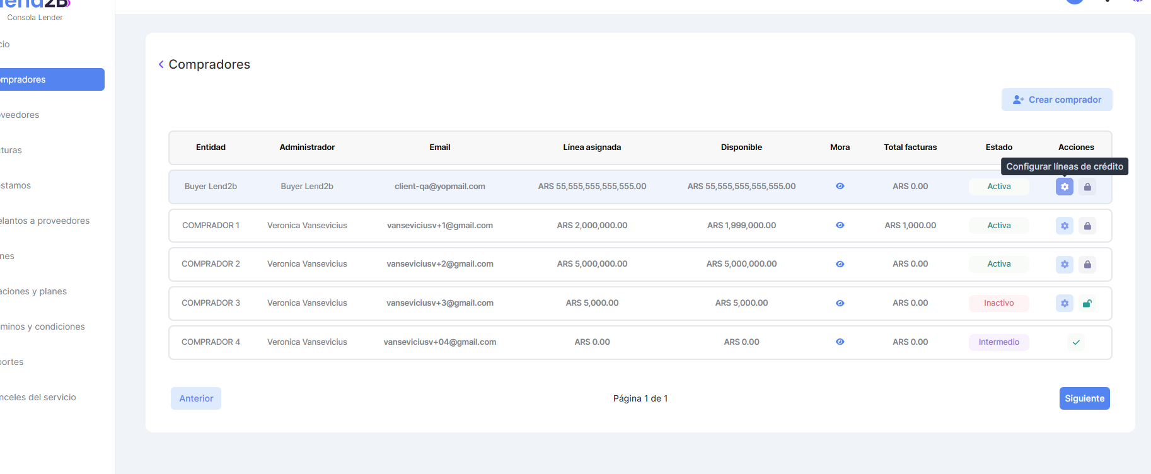
Task: Click the lock icon for COMPRADOR 1
Action: 1087,226
